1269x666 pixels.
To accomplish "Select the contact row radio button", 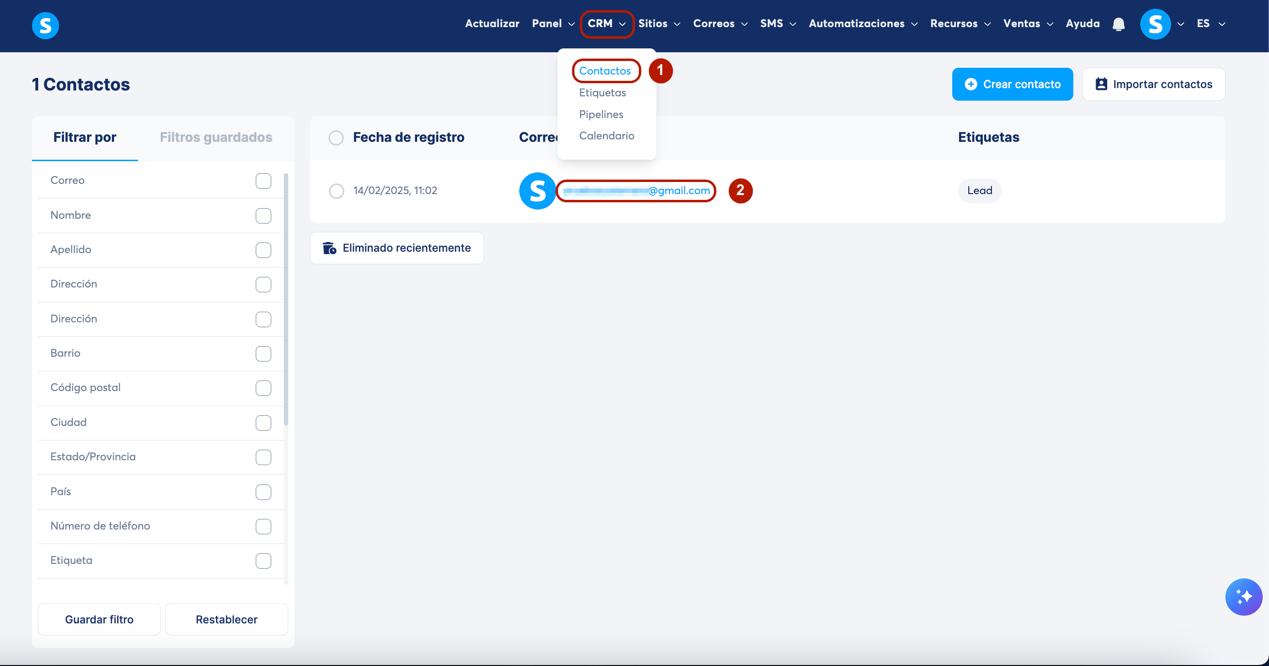I will pos(337,191).
